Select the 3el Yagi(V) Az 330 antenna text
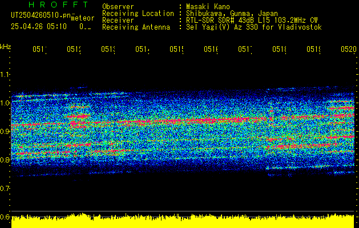This screenshot has height=228, width=359. coord(254,27)
